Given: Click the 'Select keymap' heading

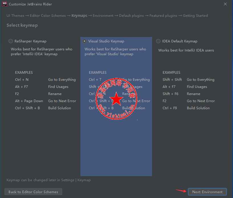Looking at the screenshot, I should click(22, 25).
